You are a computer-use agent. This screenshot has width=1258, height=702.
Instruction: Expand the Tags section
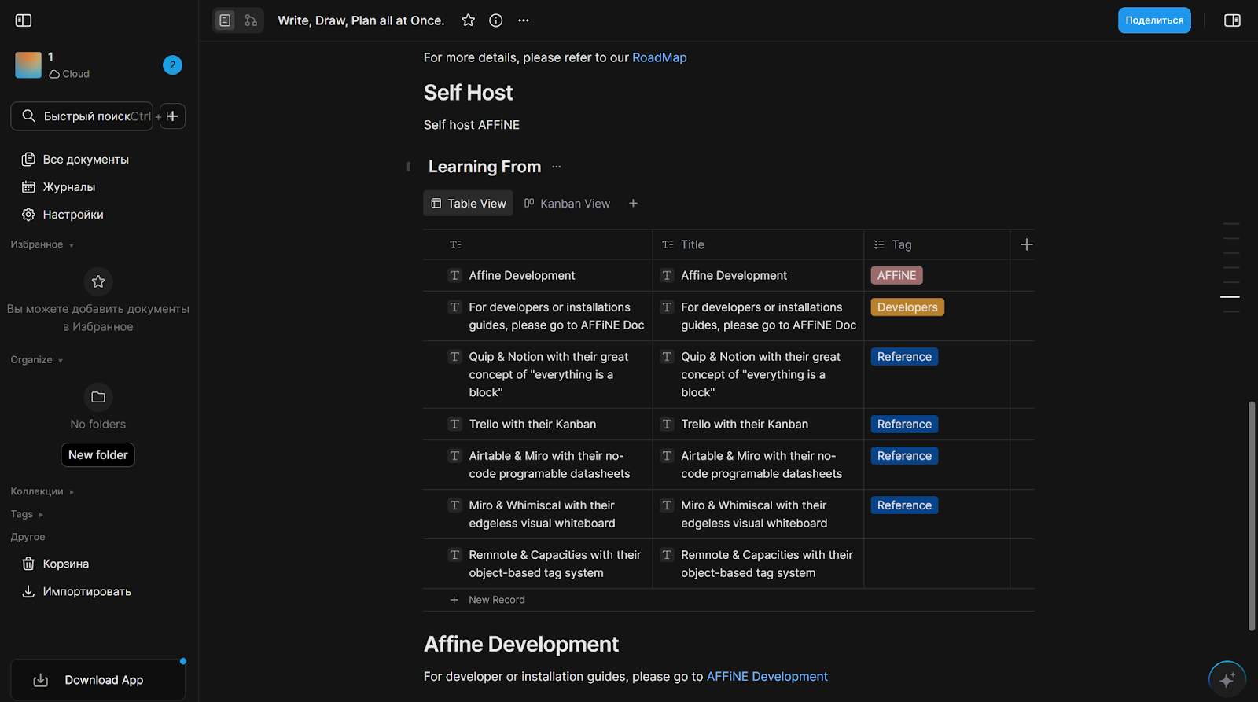28,514
